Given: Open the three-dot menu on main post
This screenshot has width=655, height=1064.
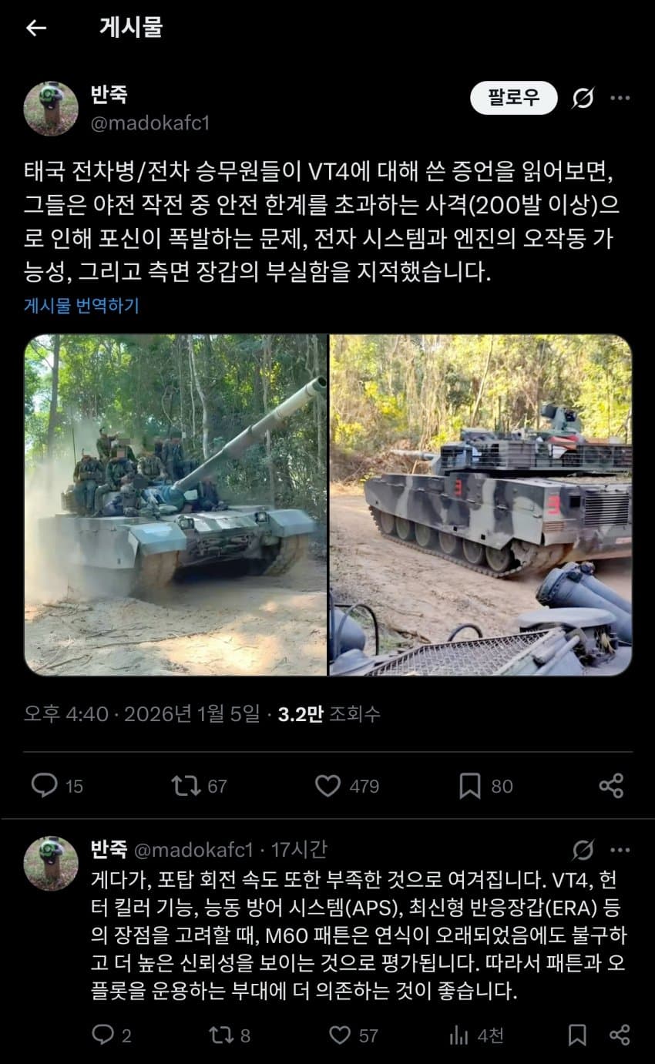Looking at the screenshot, I should [620, 98].
